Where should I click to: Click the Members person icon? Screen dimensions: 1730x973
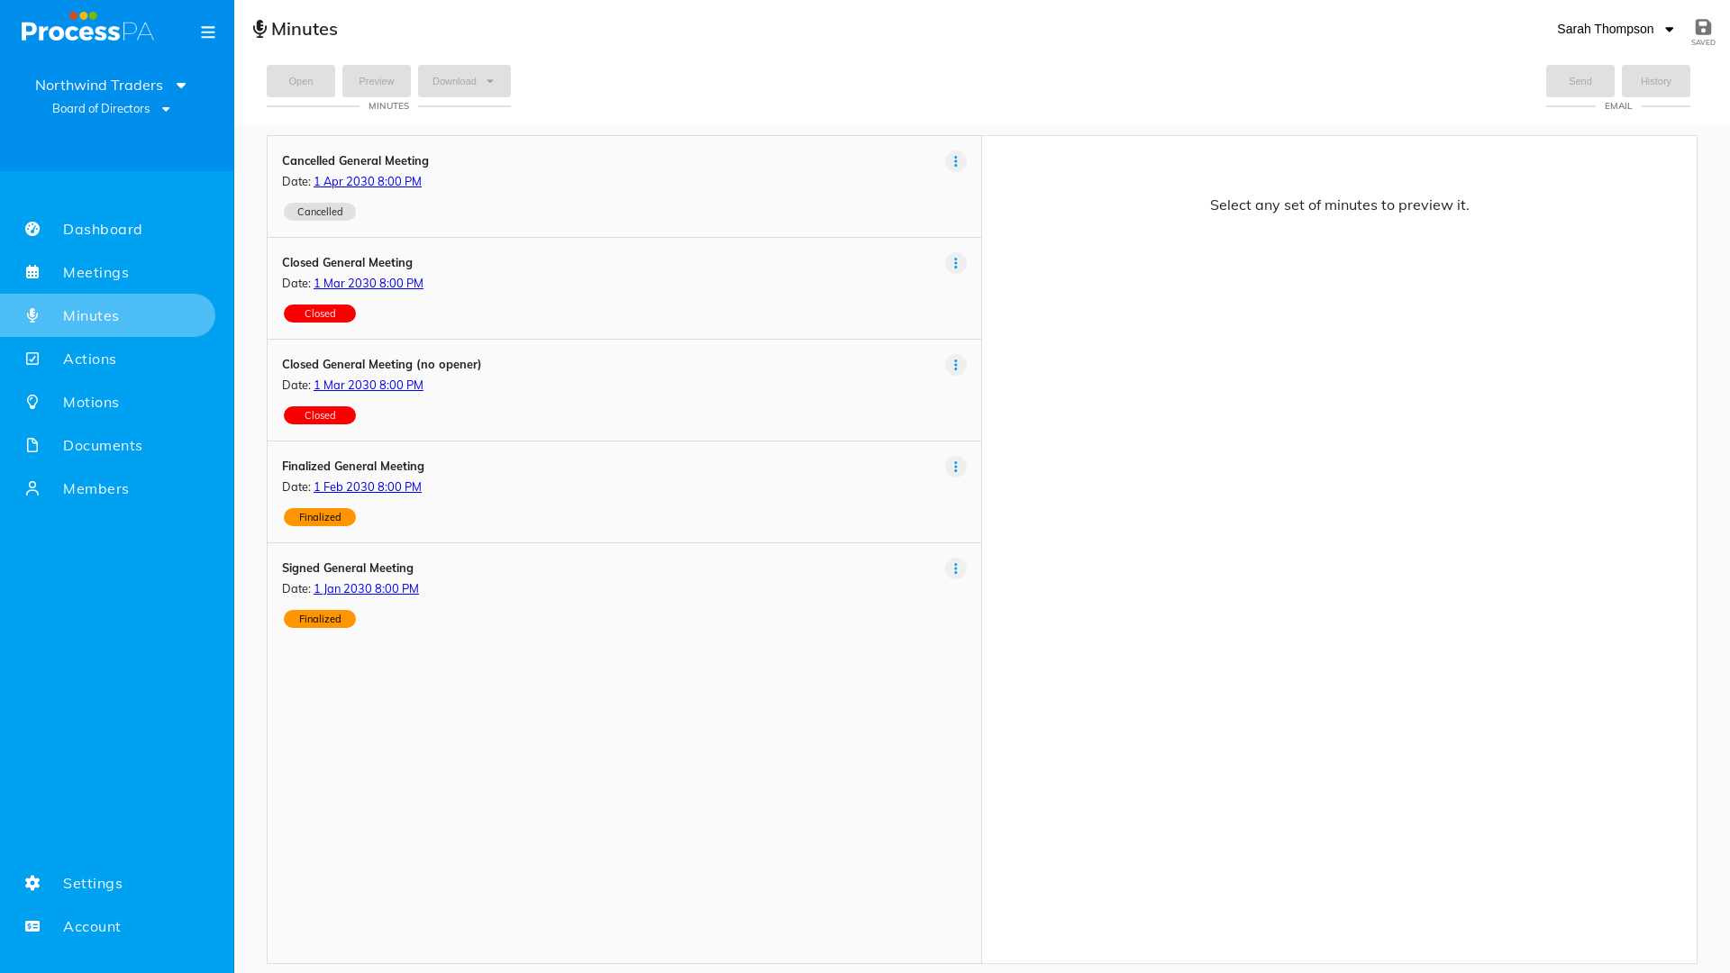tap(32, 488)
